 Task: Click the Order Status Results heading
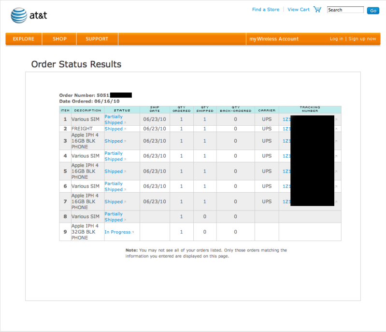point(76,65)
